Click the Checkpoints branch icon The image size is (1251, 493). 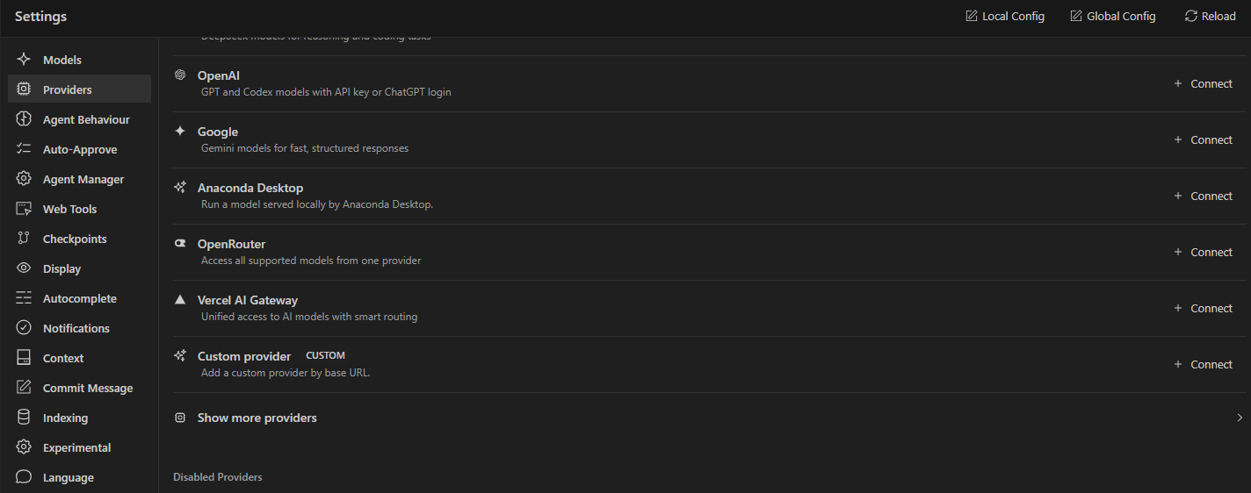point(24,239)
